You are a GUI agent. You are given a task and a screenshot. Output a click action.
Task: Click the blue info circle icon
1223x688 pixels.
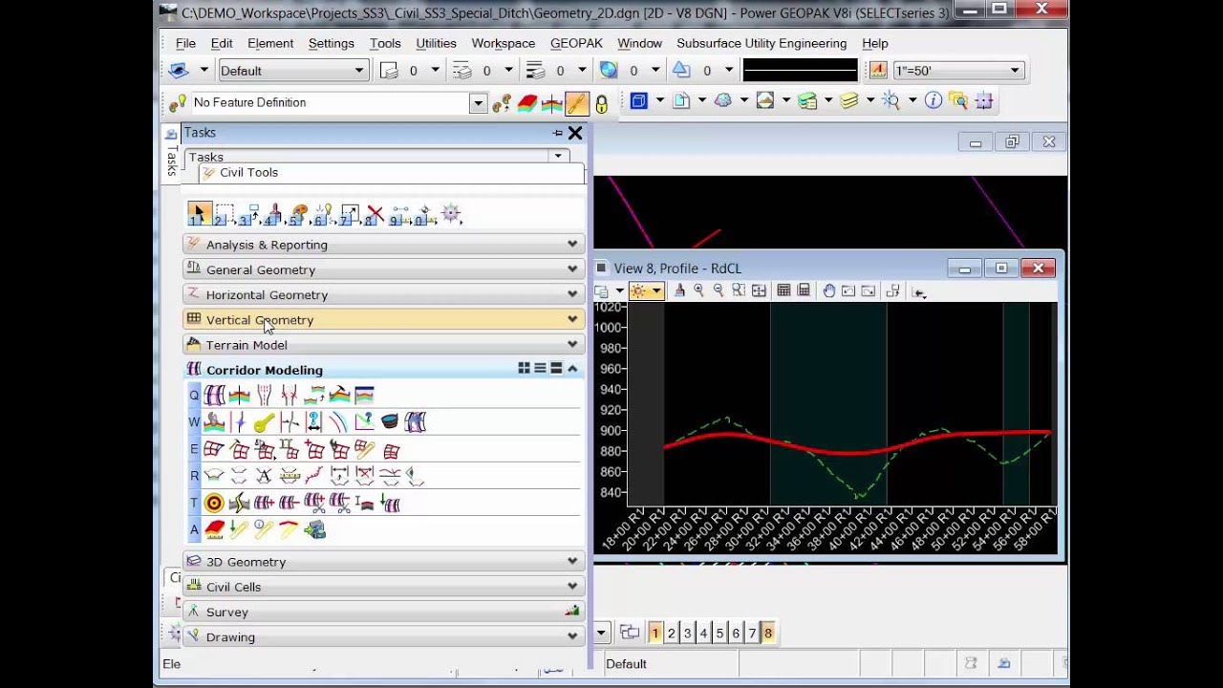point(933,100)
